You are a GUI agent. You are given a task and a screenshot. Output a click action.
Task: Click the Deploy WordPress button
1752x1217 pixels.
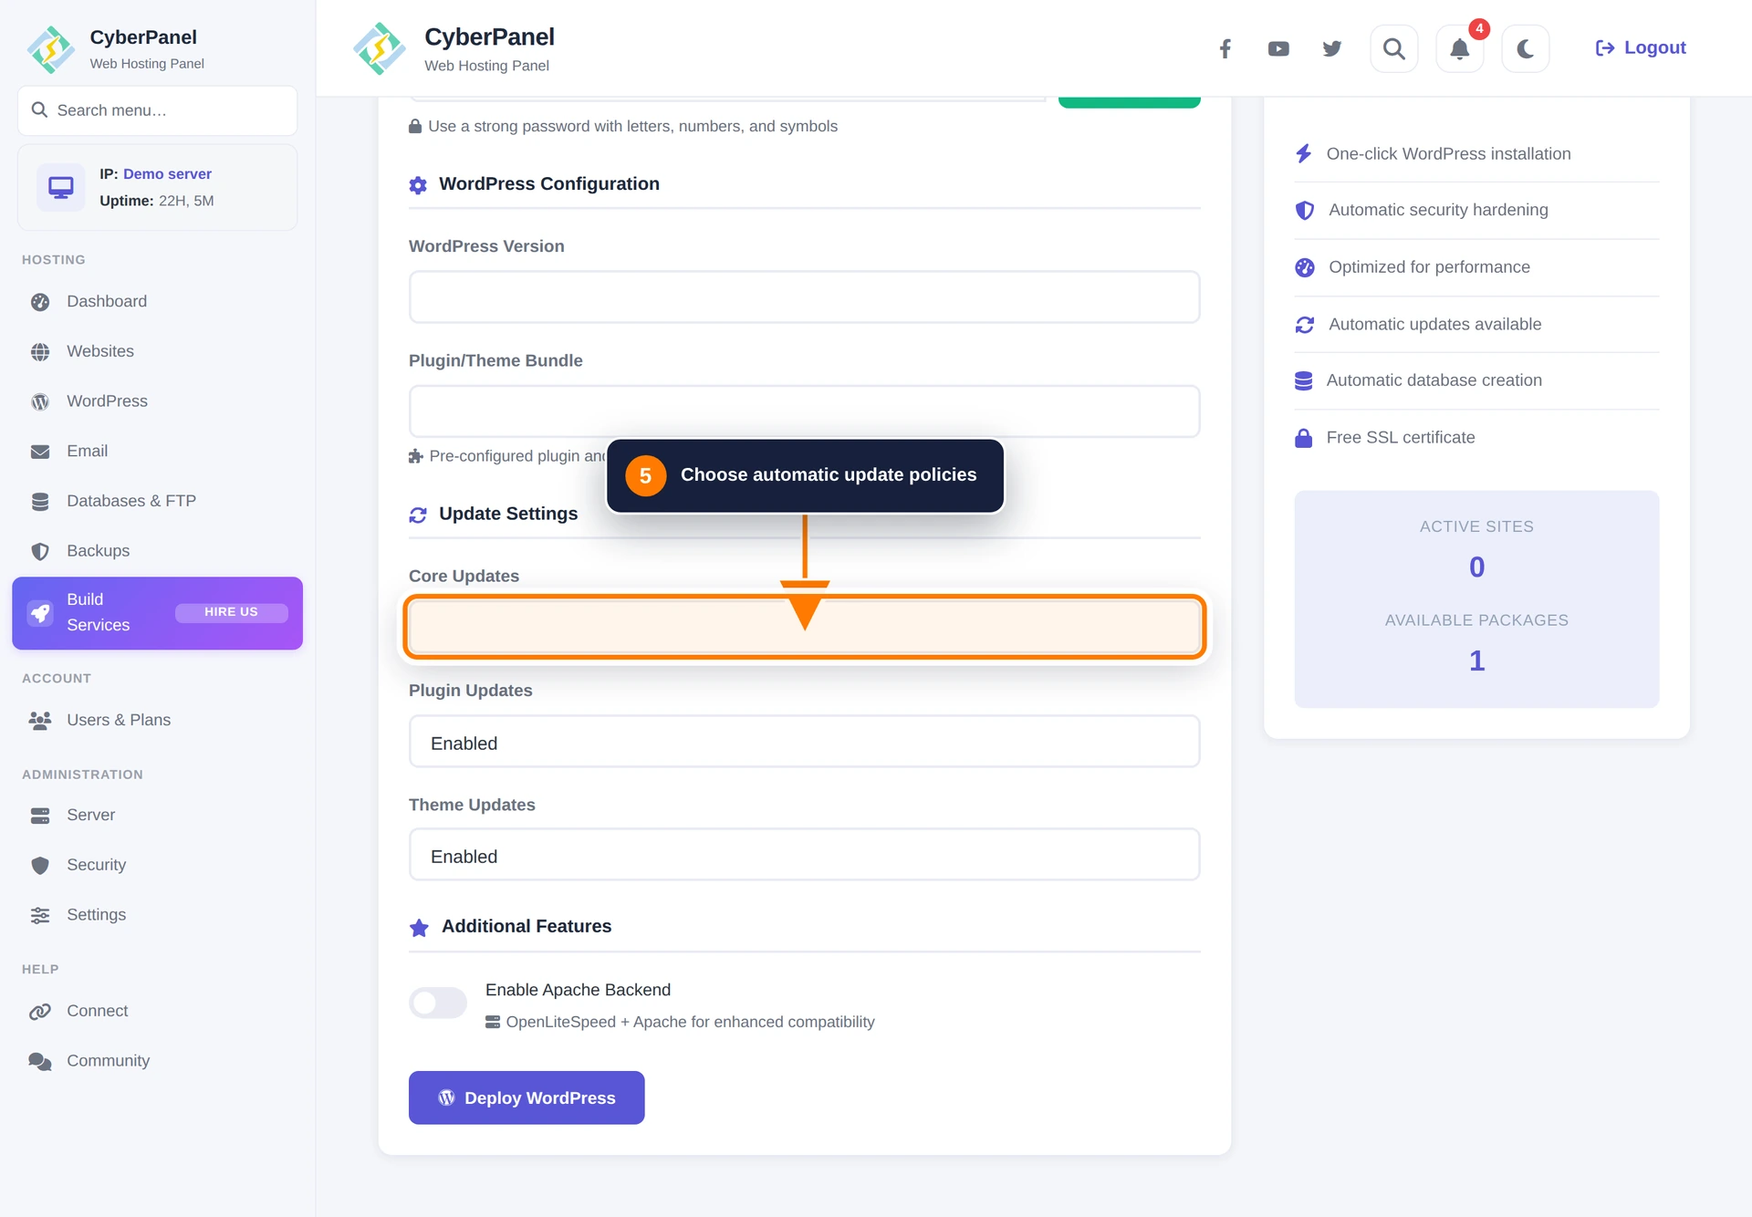tap(527, 1097)
